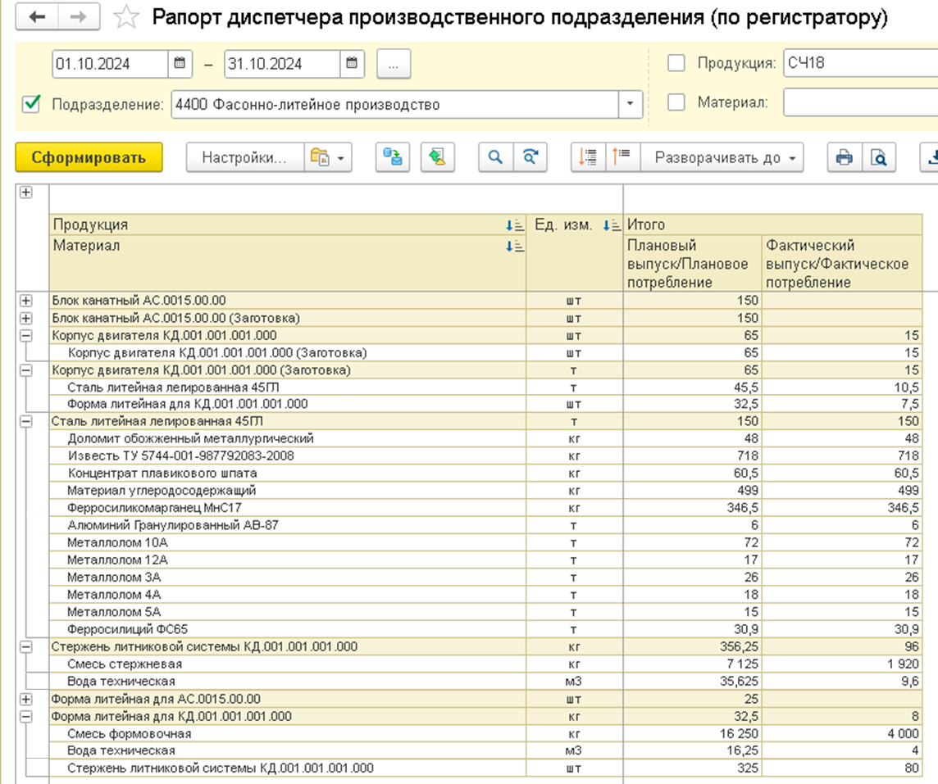Enable the Материал filter checkbox
The width and height of the screenshot is (938, 784).
point(676,103)
